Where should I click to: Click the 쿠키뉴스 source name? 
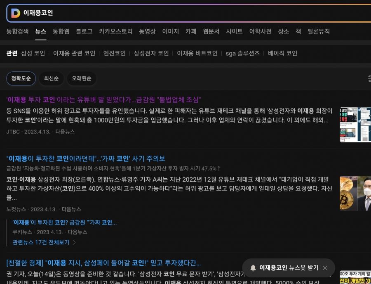tap(22, 232)
